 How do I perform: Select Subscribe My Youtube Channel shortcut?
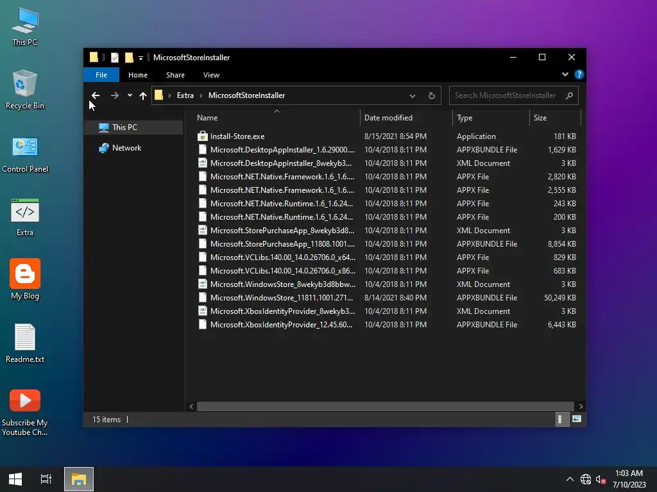(x=25, y=413)
